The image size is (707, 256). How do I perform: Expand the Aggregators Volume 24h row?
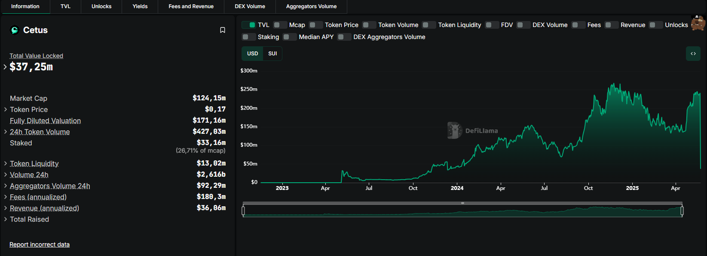(x=6, y=186)
